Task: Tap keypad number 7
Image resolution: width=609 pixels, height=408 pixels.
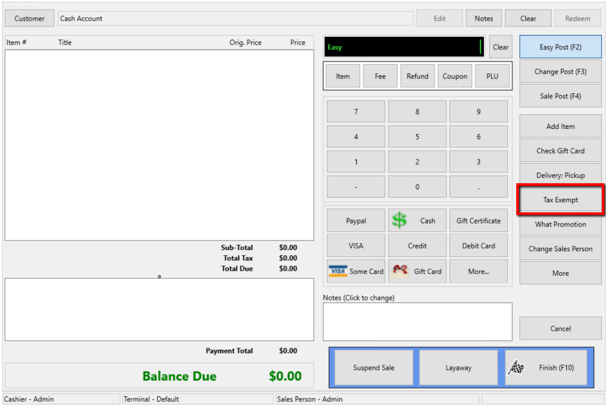Action: (356, 111)
